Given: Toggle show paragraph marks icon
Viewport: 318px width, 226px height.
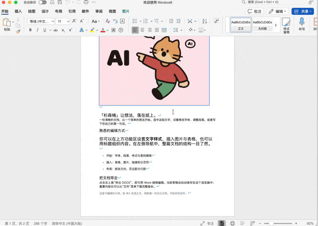Looking at the screenshot, I should [x=216, y=21].
